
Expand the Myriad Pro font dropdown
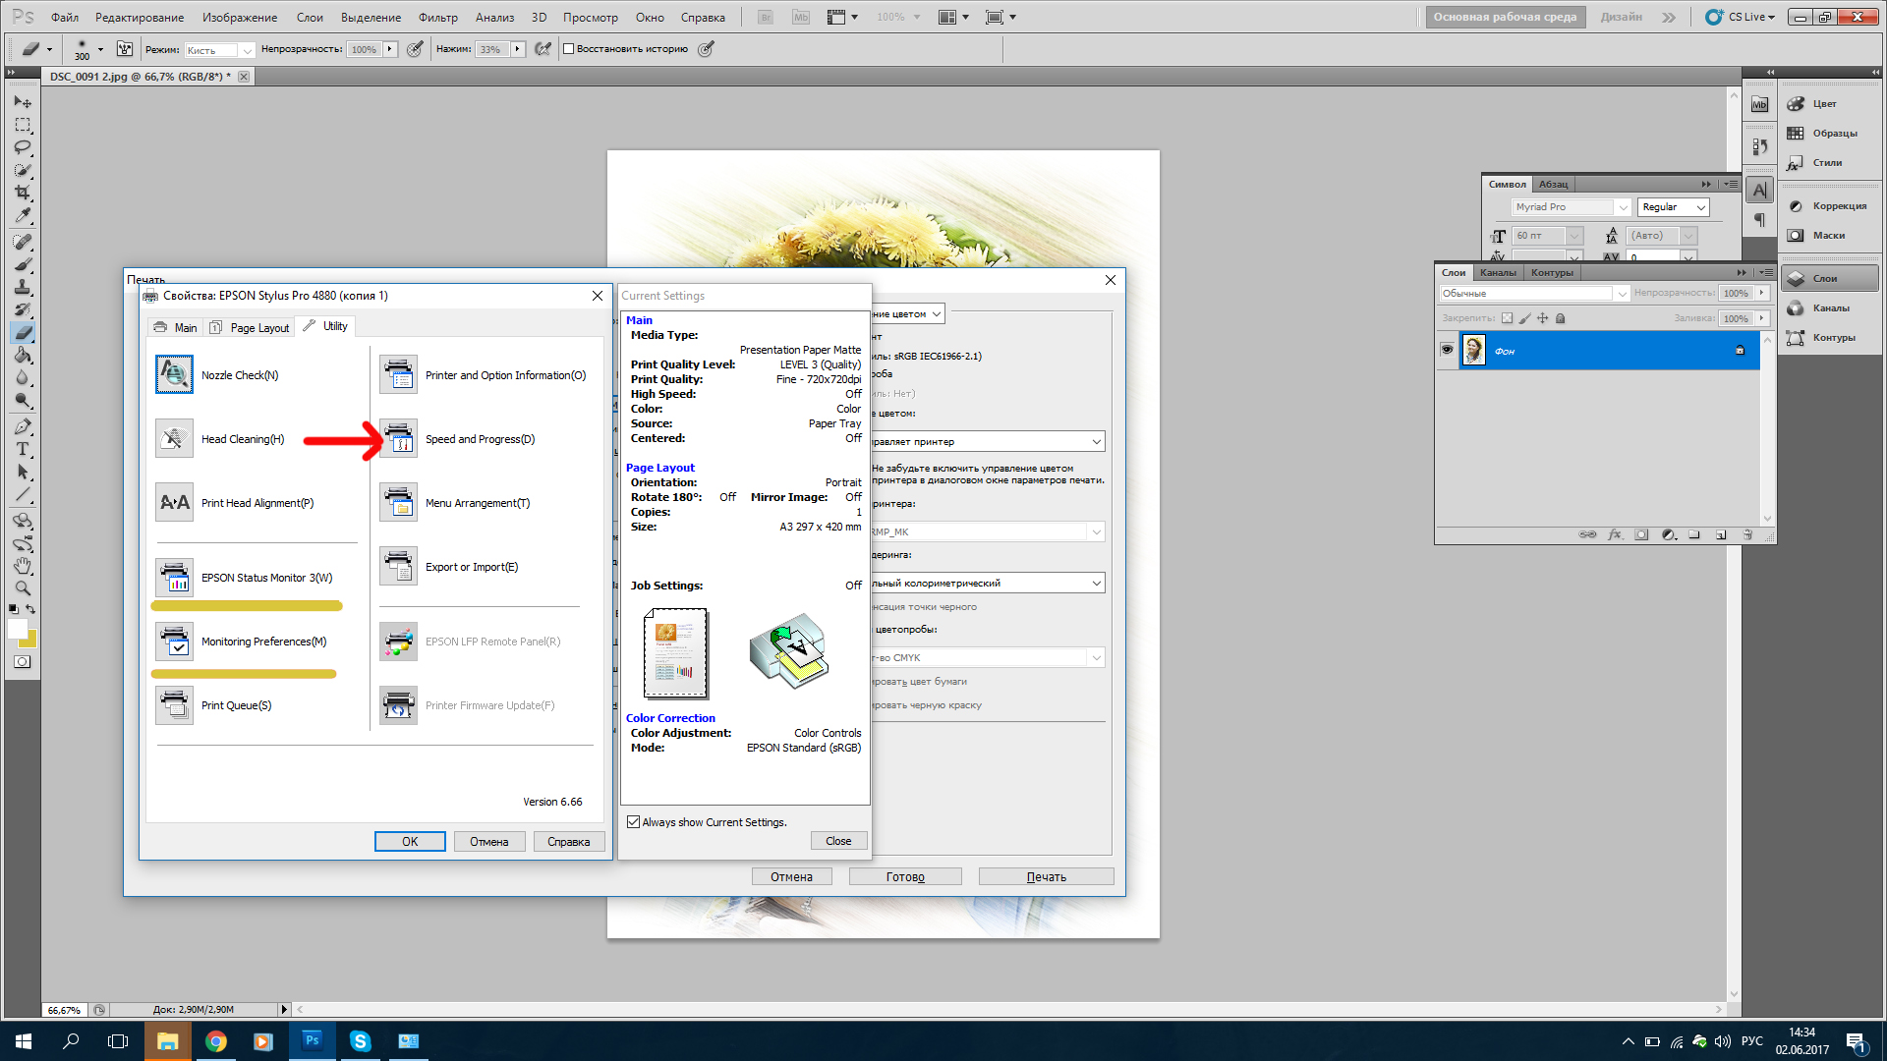1623,207
